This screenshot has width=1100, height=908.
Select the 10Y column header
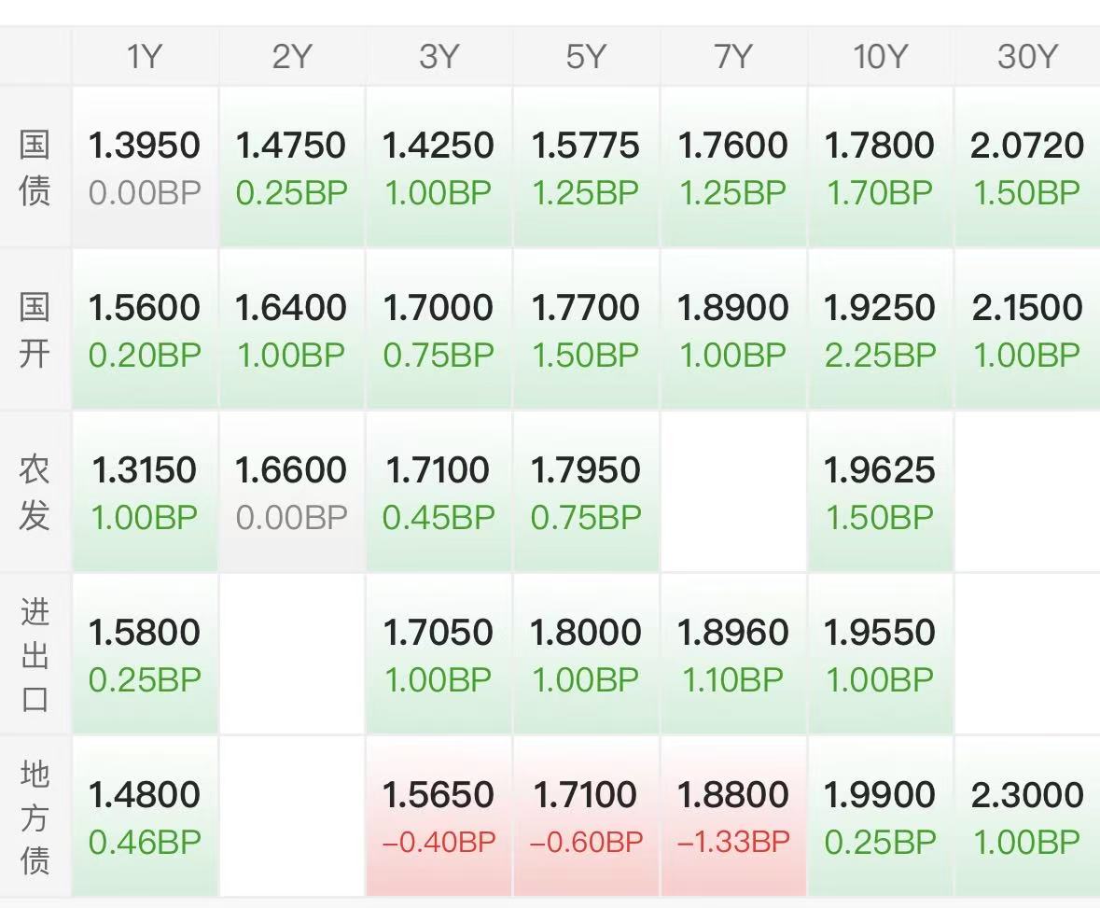(x=881, y=56)
